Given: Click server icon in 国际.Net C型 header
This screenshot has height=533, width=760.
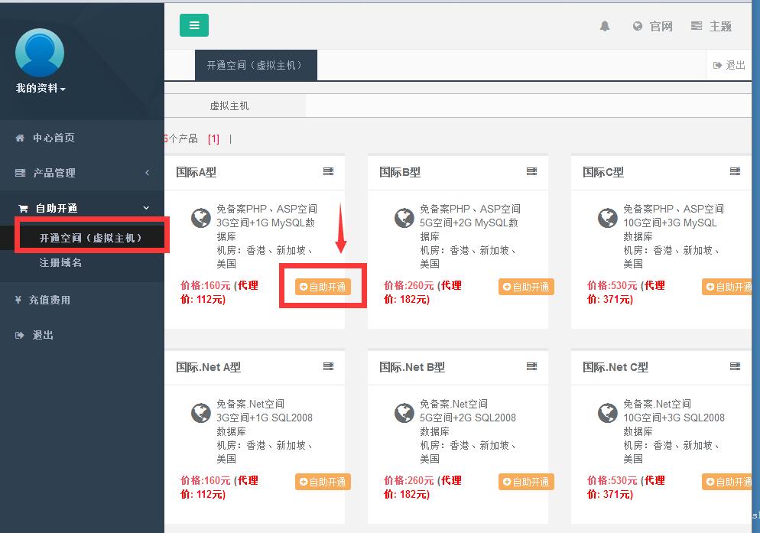Looking at the screenshot, I should click(x=735, y=366).
